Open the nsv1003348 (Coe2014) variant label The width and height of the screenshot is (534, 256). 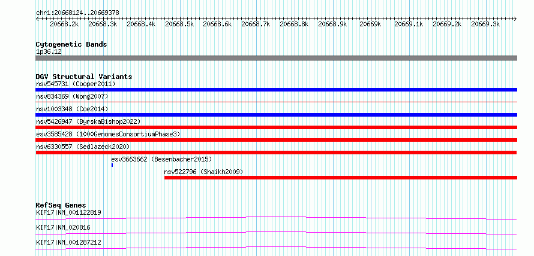pyautogui.click(x=72, y=109)
